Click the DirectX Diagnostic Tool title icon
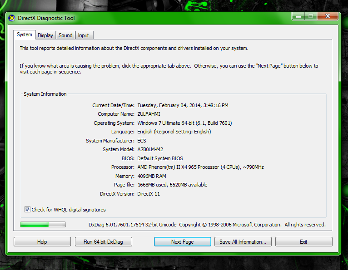The width and height of the screenshot is (348, 270). point(11,18)
